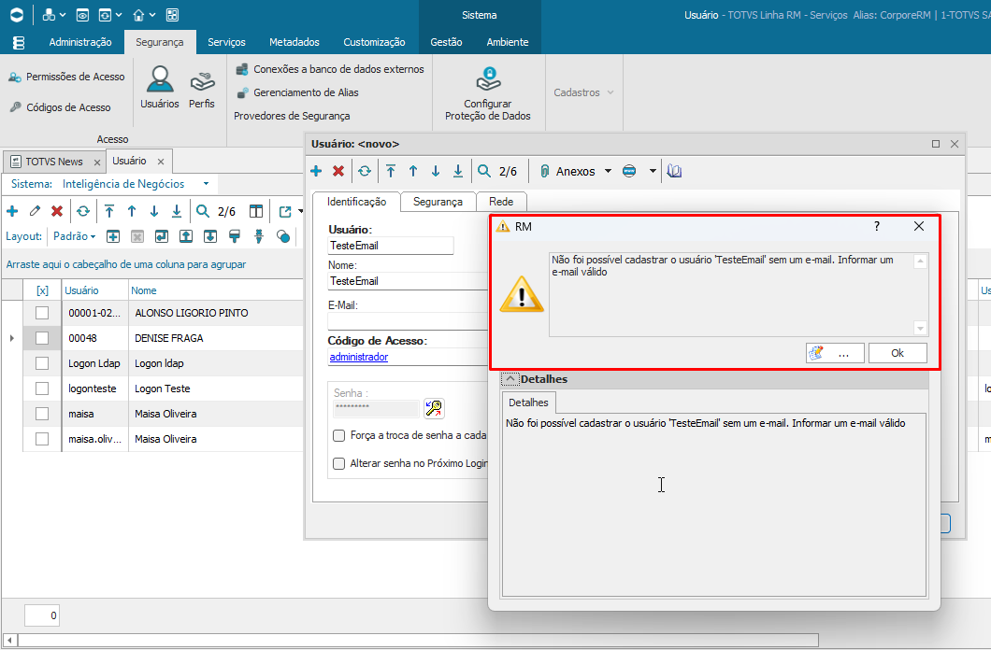The height and width of the screenshot is (650, 991).
Task: Tick the checkbox for the Logon Ldap row
Action: point(42,363)
